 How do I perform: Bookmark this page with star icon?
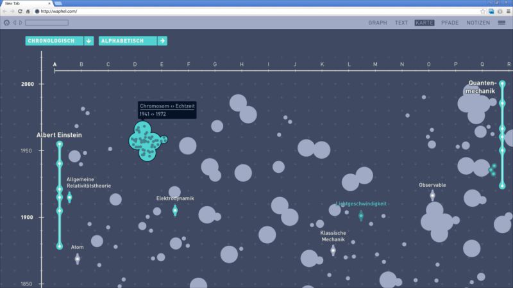(482, 12)
